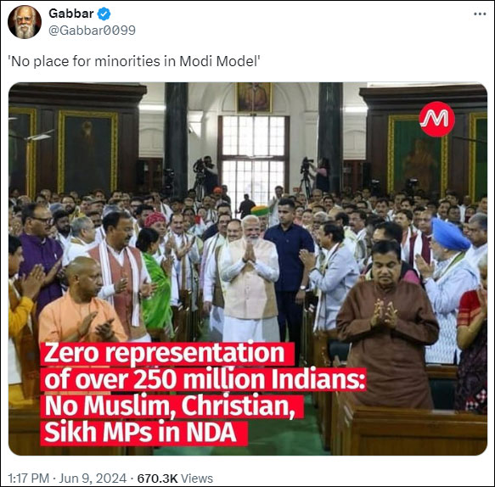Open the tweet timestamp 1:17 PM Jun 9, 2024
This screenshot has height=487, width=495.
[x=67, y=478]
